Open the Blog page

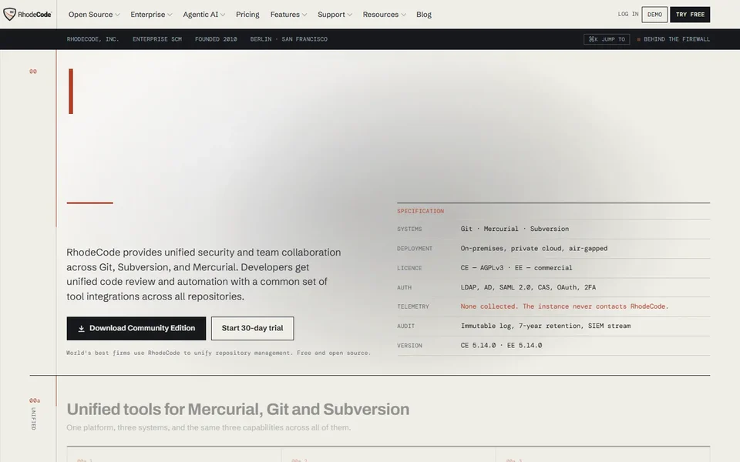tap(424, 15)
